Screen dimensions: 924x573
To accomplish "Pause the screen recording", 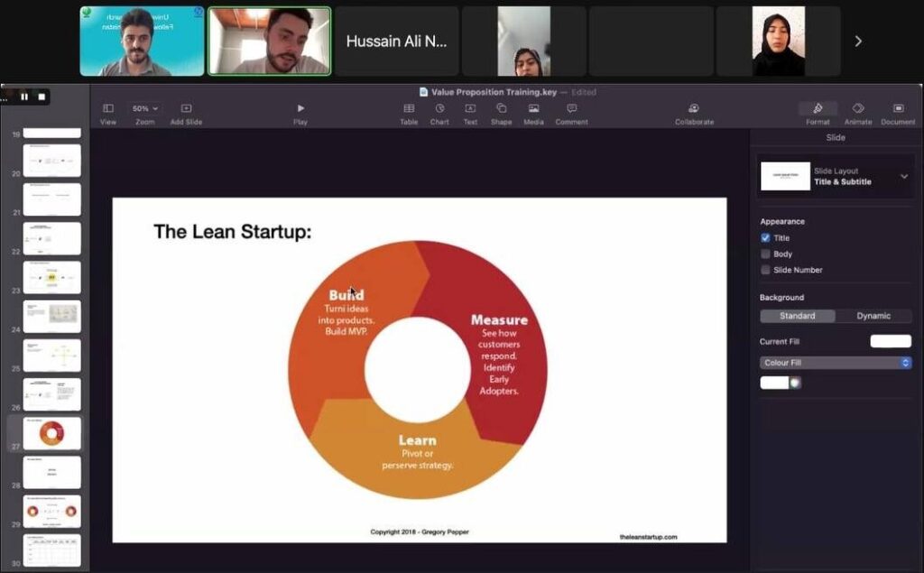I will point(24,97).
